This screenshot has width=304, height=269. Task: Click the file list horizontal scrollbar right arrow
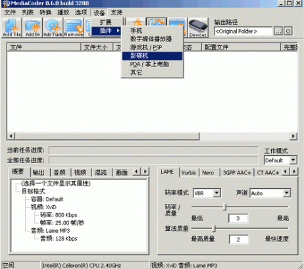pos(293,136)
